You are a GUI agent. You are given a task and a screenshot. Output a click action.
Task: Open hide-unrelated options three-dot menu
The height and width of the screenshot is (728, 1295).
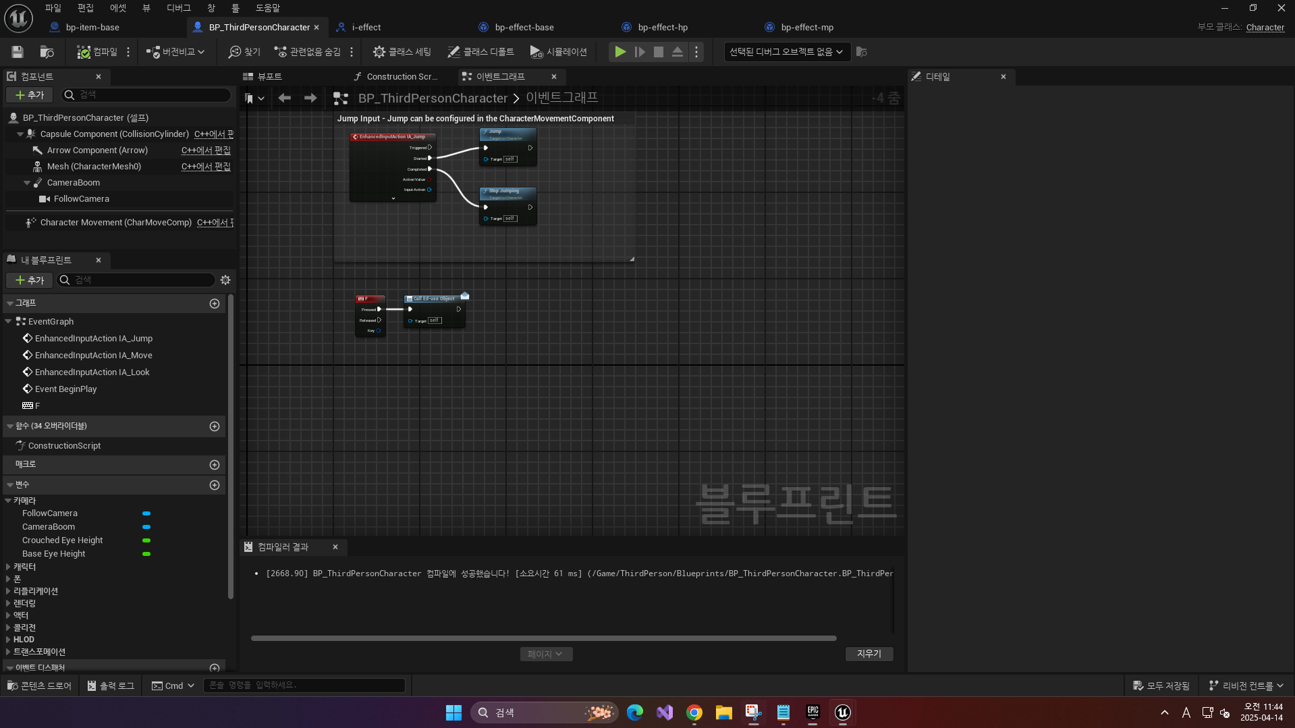click(x=352, y=52)
